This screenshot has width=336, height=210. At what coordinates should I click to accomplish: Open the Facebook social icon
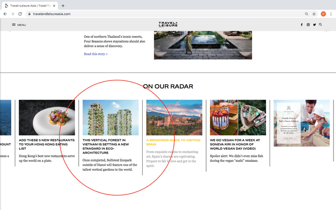click(302, 25)
